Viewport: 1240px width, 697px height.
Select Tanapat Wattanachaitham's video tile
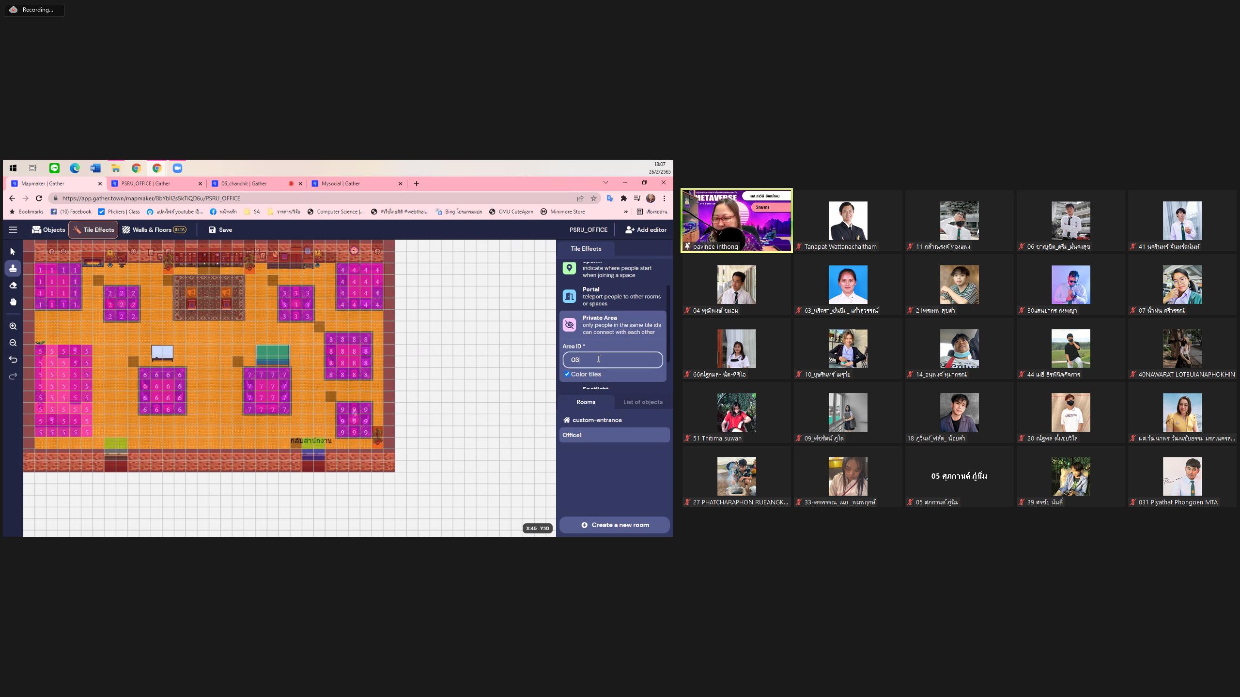848,221
